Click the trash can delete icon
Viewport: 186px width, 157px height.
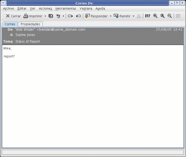(x=58, y=16)
